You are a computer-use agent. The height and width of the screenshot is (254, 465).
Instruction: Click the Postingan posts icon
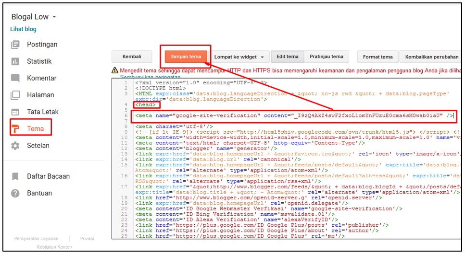pos(15,45)
